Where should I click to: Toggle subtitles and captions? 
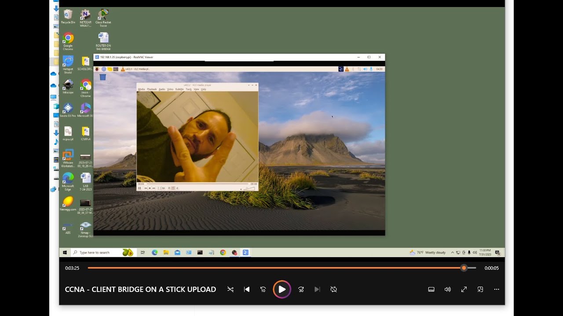click(431, 289)
